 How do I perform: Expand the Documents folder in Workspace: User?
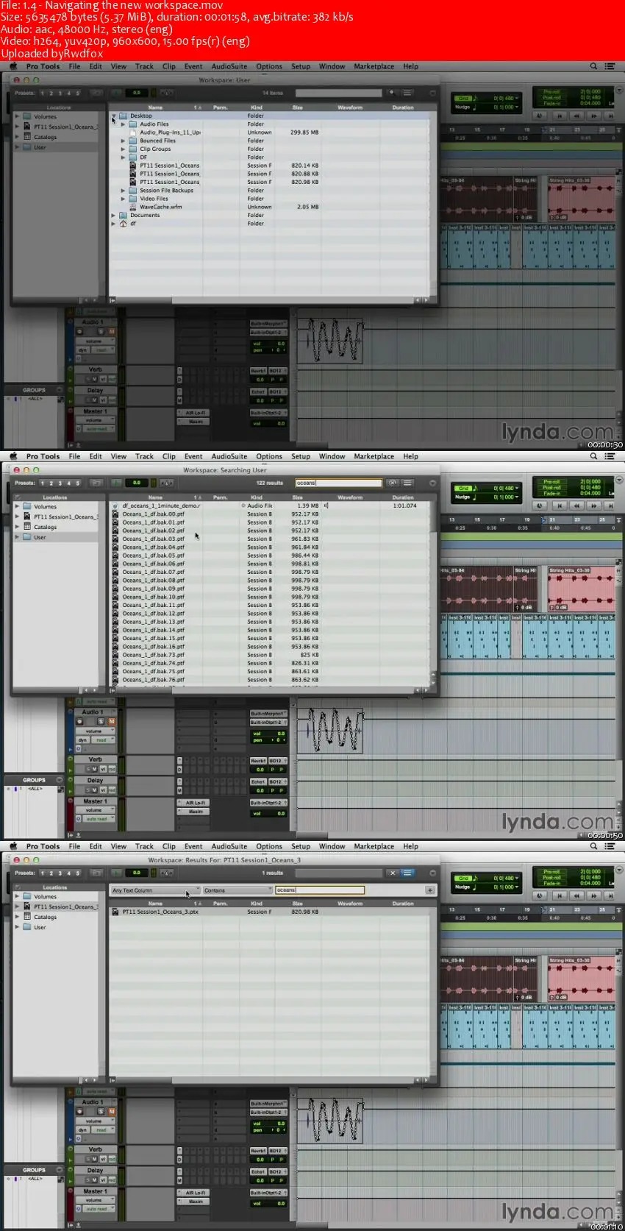click(x=113, y=216)
